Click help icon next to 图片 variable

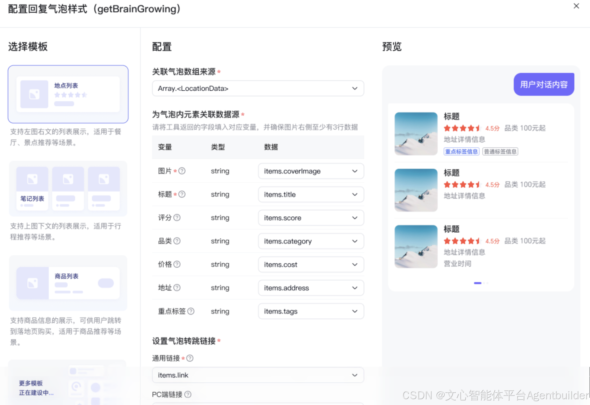pos(182,171)
